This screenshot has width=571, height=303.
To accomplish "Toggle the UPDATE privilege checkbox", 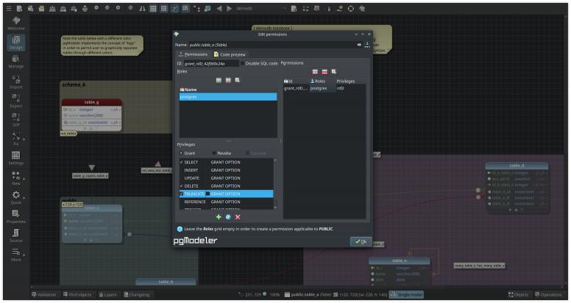I will coord(181,178).
